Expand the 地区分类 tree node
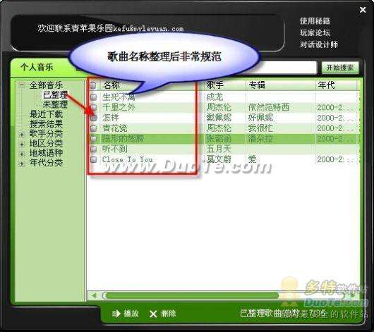This screenshot has height=332, width=374. [22, 145]
